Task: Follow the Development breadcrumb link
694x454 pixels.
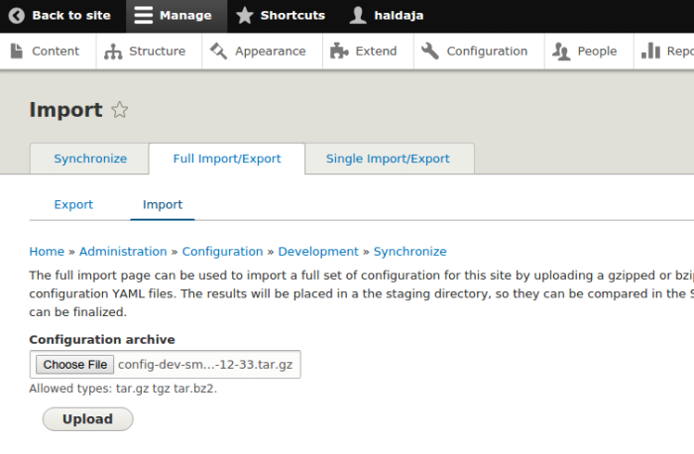Action: pyautogui.click(x=318, y=252)
